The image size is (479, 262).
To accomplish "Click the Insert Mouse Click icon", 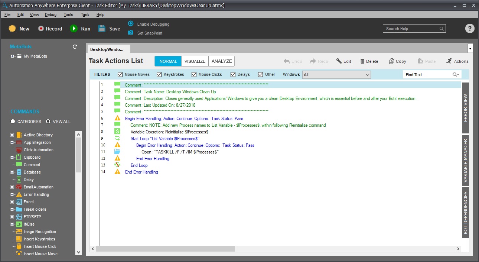I will pos(19,246).
